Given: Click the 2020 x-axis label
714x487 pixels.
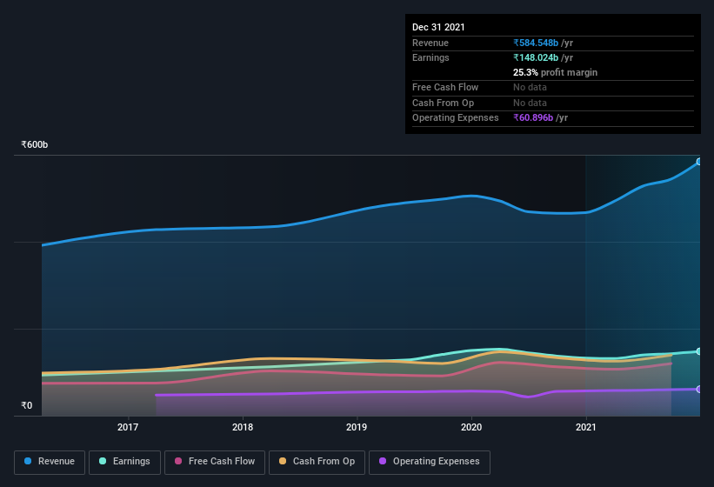Looking at the screenshot, I should click(x=471, y=427).
